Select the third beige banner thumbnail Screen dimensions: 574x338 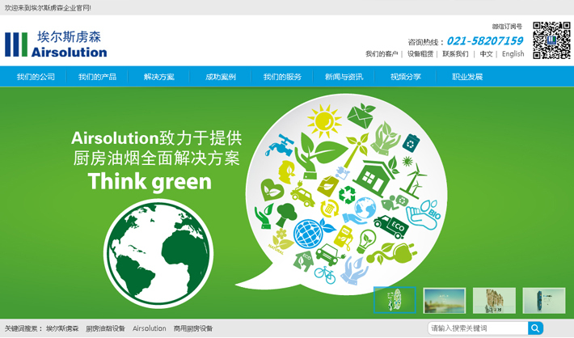coord(494,301)
